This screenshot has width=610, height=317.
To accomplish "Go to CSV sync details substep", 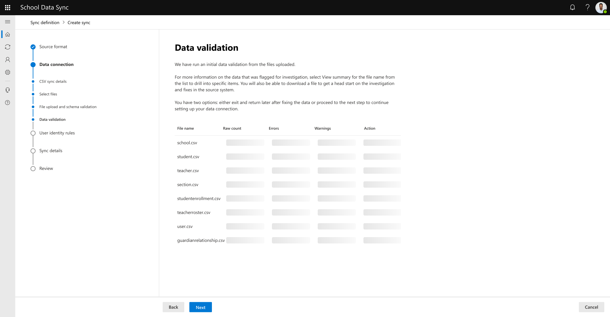I will click(53, 81).
